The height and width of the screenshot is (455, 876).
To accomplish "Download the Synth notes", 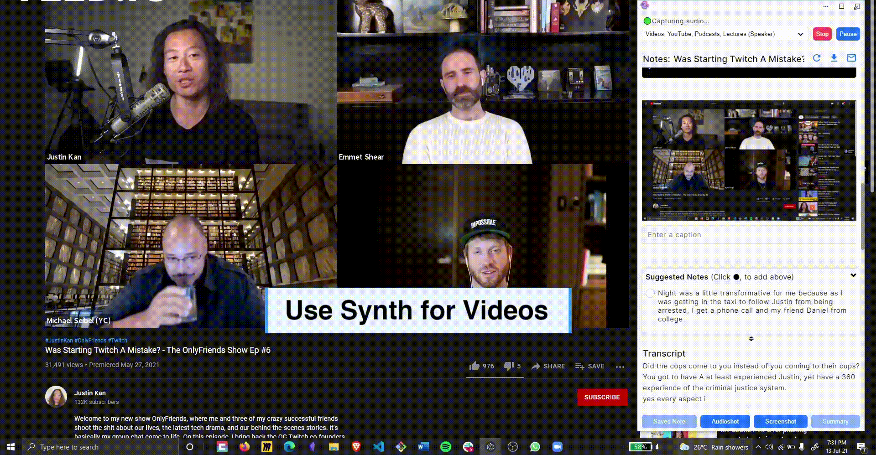I will pos(834,58).
